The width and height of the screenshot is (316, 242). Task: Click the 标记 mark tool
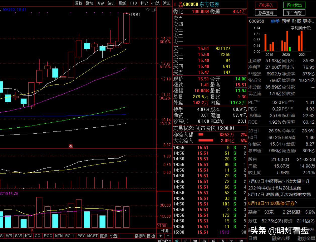point(144,3)
